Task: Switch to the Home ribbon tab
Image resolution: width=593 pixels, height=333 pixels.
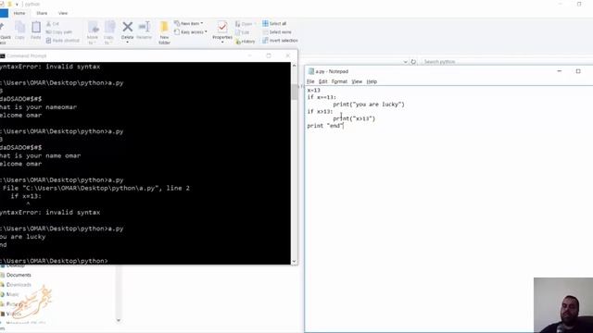Action: point(19,13)
